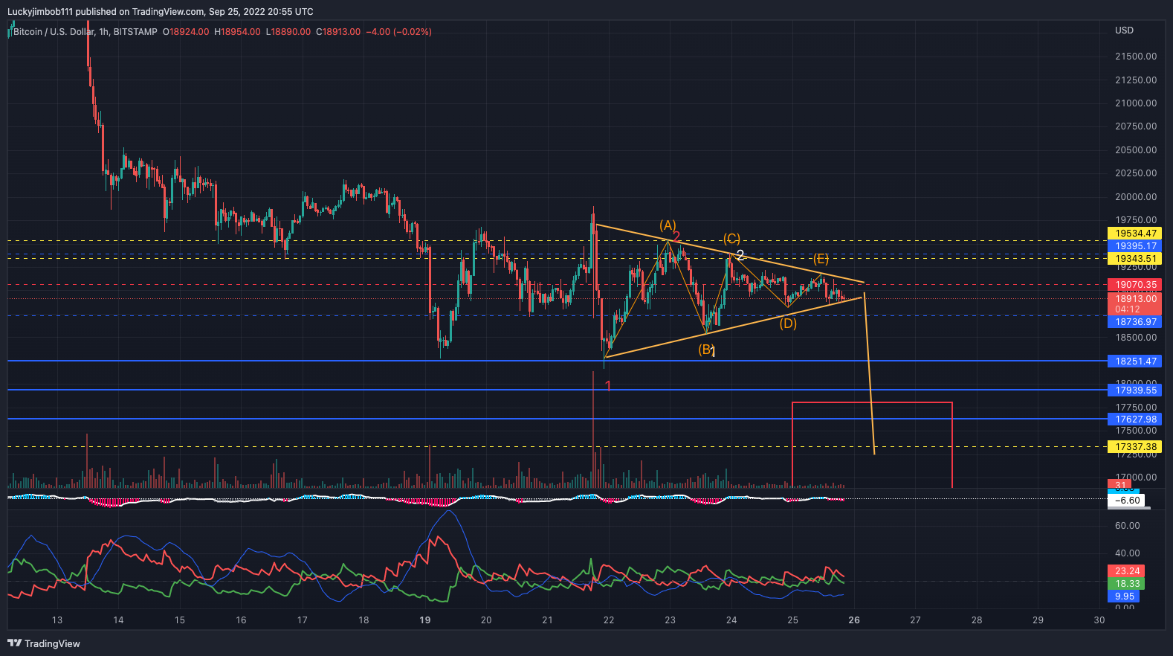Image resolution: width=1173 pixels, height=656 pixels.
Task: Click date 13 on the time axis
Action: (57, 620)
